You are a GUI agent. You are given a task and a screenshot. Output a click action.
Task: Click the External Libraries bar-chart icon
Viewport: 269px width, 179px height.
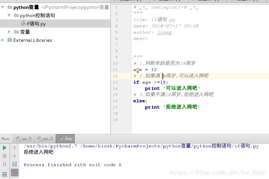click(10, 40)
